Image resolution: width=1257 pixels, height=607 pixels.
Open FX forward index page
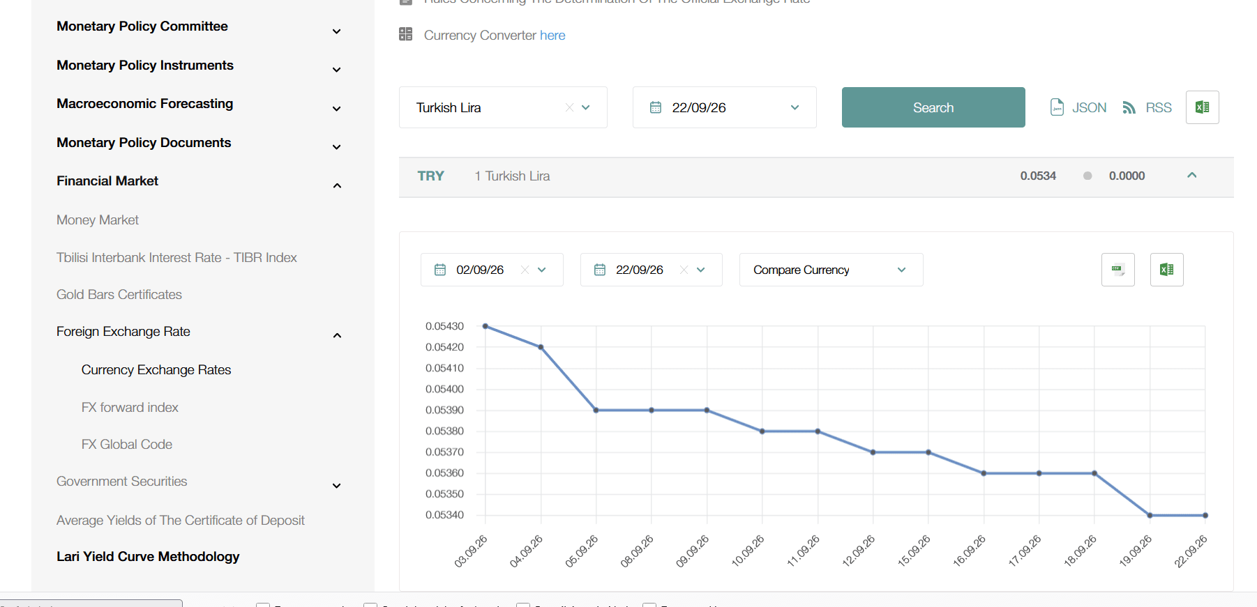coord(130,407)
